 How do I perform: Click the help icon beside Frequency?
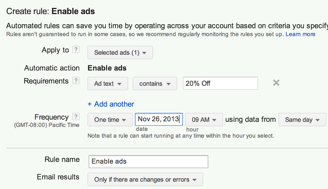point(76,117)
